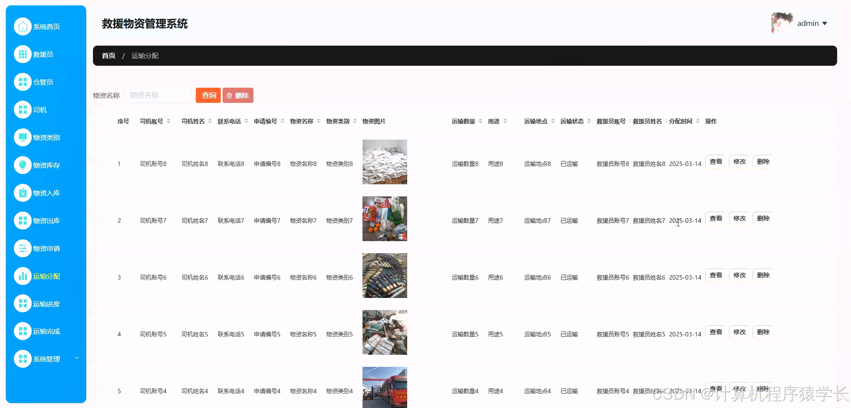851x408 pixels.
Task: Sort by 物资类别 column arrows
Action: (355, 121)
